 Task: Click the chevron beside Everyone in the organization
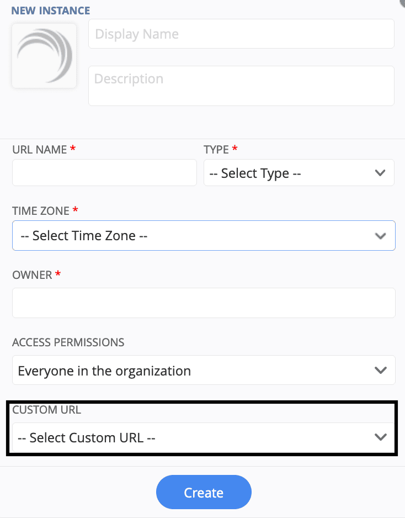click(x=380, y=370)
